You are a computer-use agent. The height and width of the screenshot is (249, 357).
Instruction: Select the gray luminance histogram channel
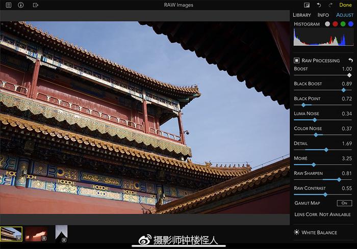(x=327, y=24)
